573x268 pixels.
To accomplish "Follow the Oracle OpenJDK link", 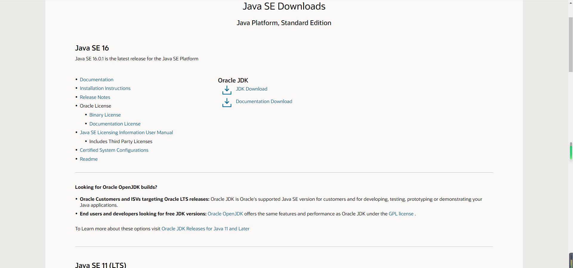I will tap(225, 214).
